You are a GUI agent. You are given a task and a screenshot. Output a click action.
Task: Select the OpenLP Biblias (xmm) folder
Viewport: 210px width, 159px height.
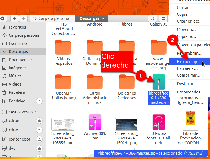click(63, 82)
